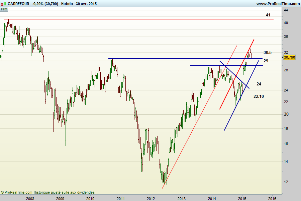This screenshot has height=201, width=301.
Task: Select 2016 on the time axis
Action: 272,198
